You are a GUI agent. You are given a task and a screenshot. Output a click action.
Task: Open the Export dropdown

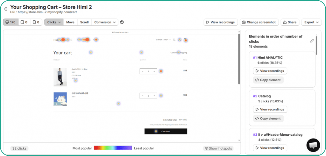tap(311, 22)
